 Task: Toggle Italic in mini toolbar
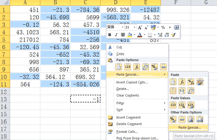click(x=116, y=35)
